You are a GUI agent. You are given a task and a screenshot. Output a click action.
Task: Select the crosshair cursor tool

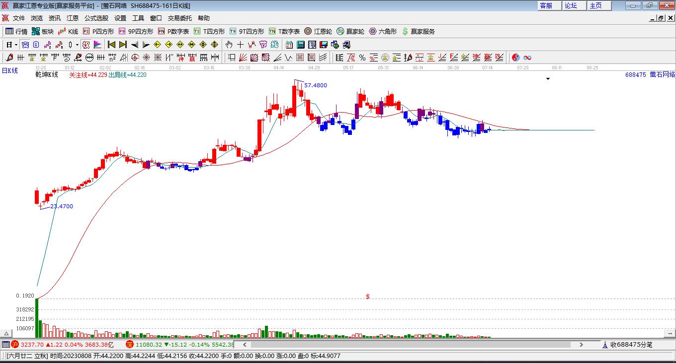pos(240,45)
